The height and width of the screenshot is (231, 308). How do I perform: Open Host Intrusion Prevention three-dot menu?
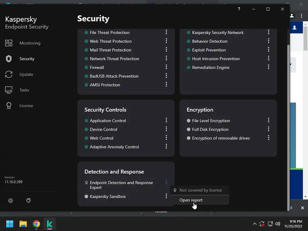[269, 58]
